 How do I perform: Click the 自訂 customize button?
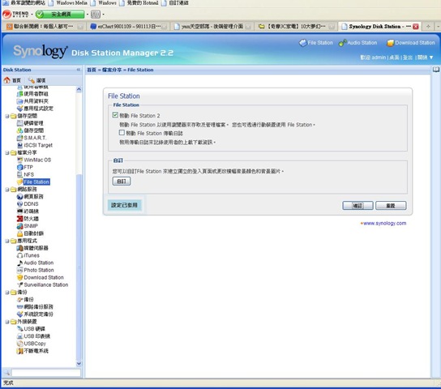(x=122, y=181)
